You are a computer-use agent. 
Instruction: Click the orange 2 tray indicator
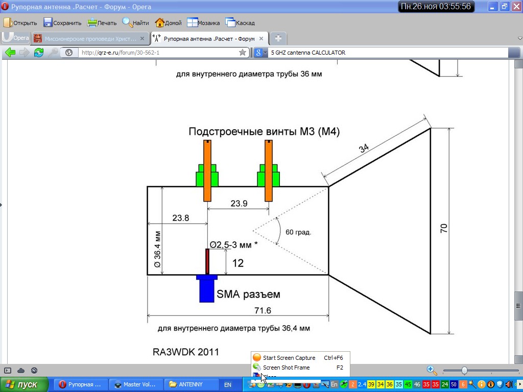click(353, 384)
